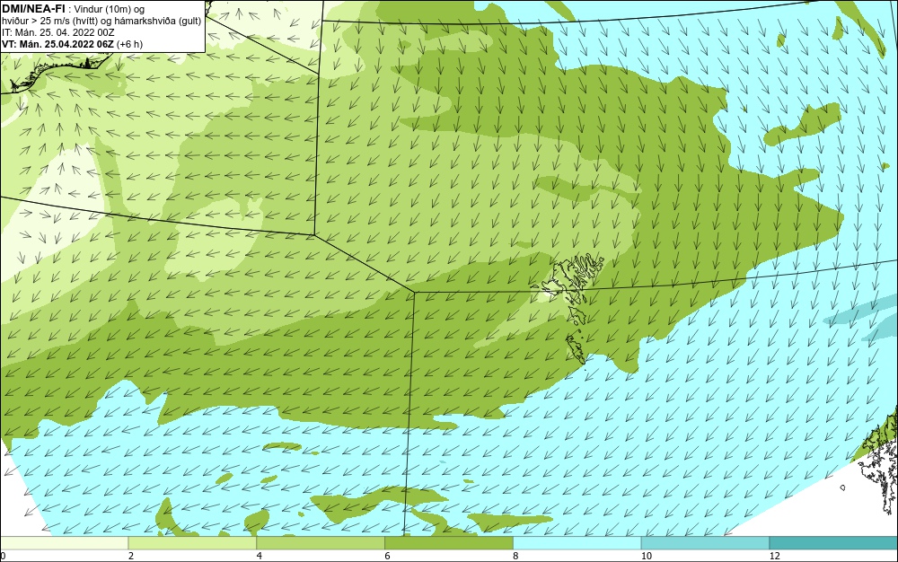The width and height of the screenshot is (898, 562).
Task: Click the legend label 0
Action: coord(3,556)
